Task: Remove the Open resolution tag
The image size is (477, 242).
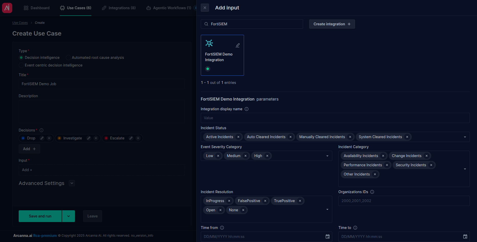Action: pos(220,210)
